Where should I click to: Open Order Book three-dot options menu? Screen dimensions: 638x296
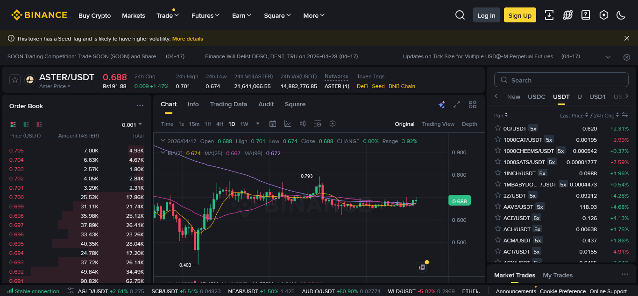[x=140, y=106]
